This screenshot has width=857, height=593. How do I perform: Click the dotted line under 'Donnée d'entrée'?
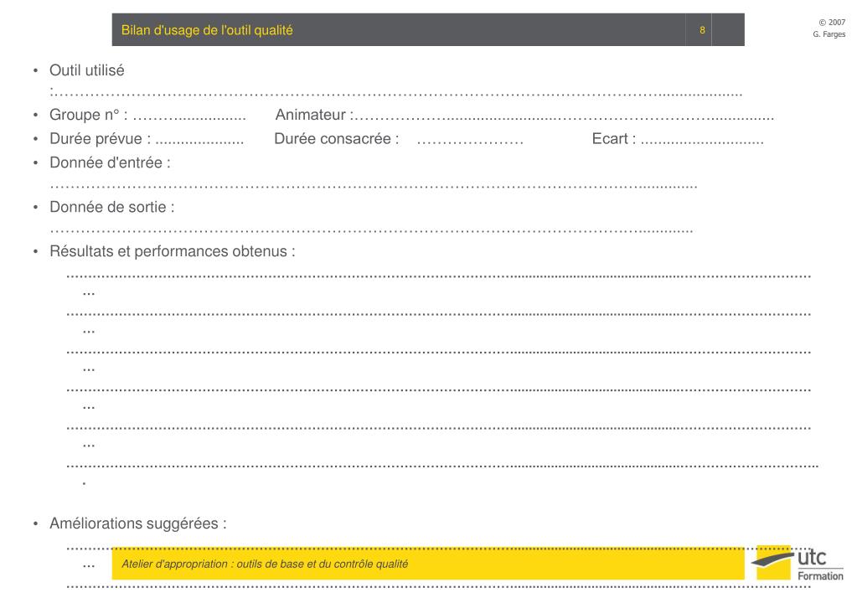(374, 187)
